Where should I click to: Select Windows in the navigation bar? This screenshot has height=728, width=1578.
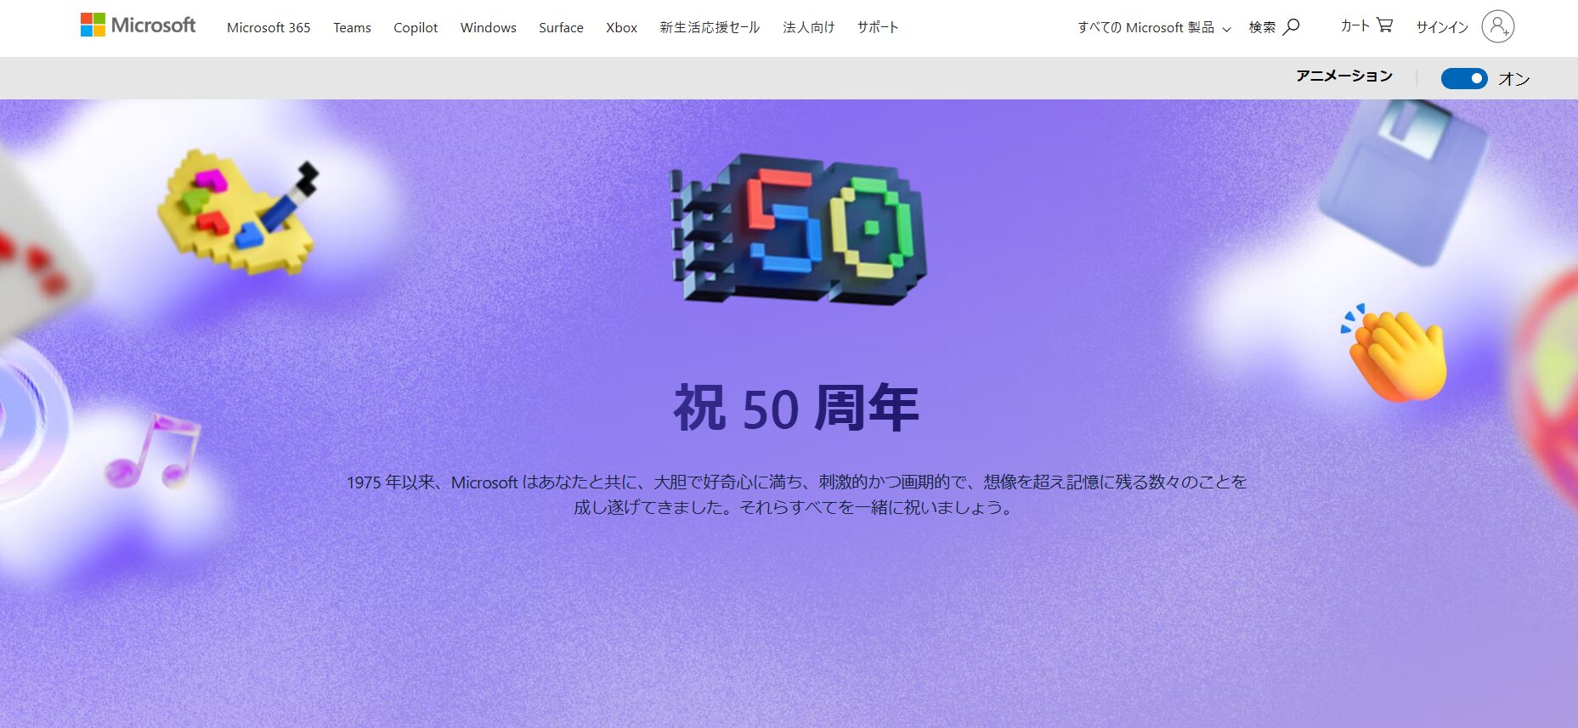488,27
